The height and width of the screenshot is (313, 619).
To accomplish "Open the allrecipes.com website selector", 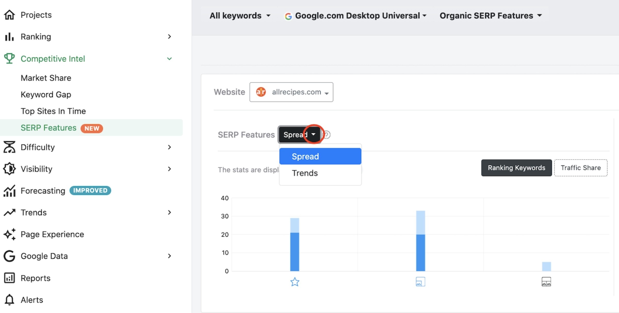I will click(291, 92).
